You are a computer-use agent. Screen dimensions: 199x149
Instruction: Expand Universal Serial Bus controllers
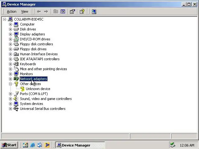pyautogui.click(x=10, y=109)
